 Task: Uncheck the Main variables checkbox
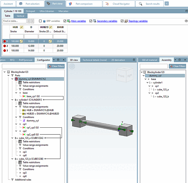[x=65, y=21]
